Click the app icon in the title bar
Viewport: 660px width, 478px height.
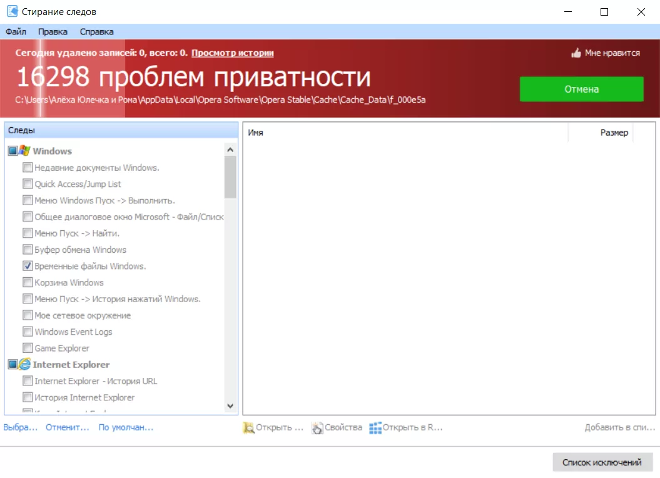click(13, 11)
